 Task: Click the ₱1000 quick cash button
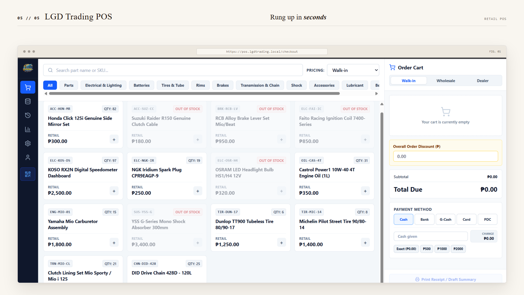click(442, 249)
